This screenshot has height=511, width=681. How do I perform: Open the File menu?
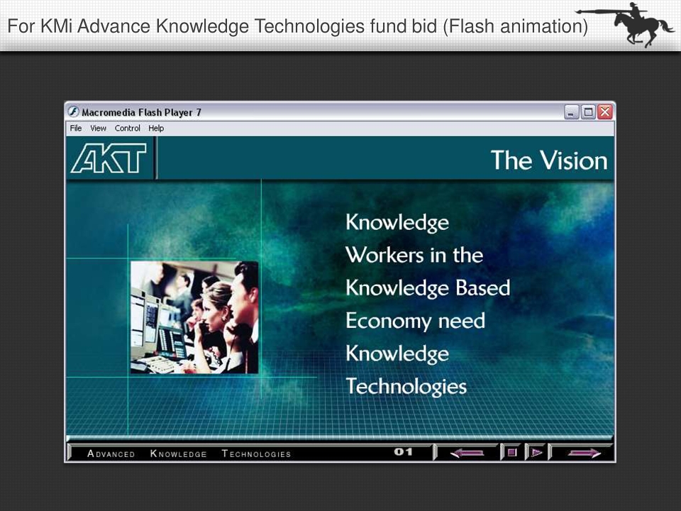[76, 128]
